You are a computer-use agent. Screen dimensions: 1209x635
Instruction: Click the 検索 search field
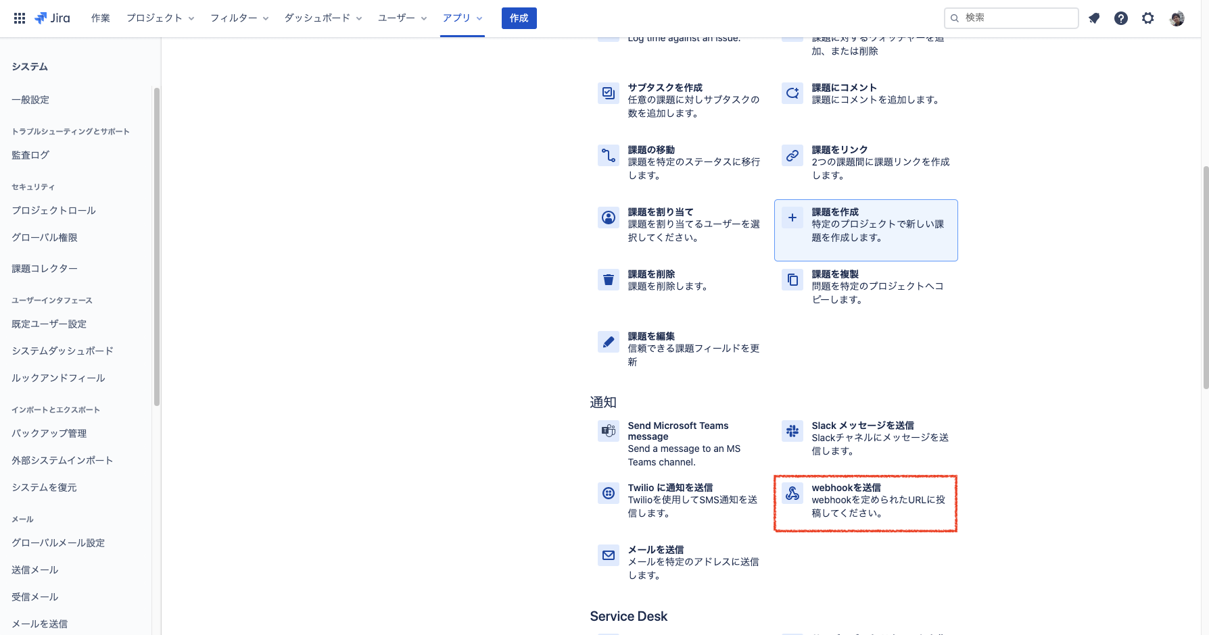pos(1011,18)
